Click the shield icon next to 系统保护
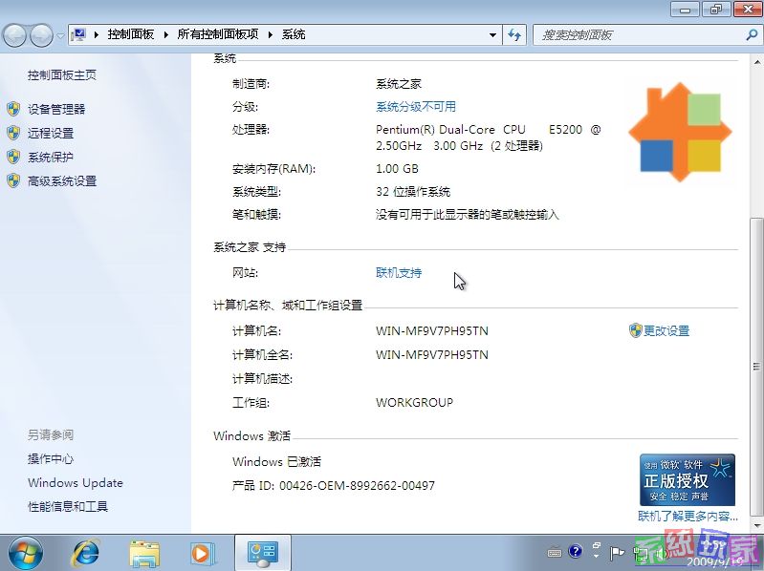Screen dimensions: 764x571 coord(13,157)
